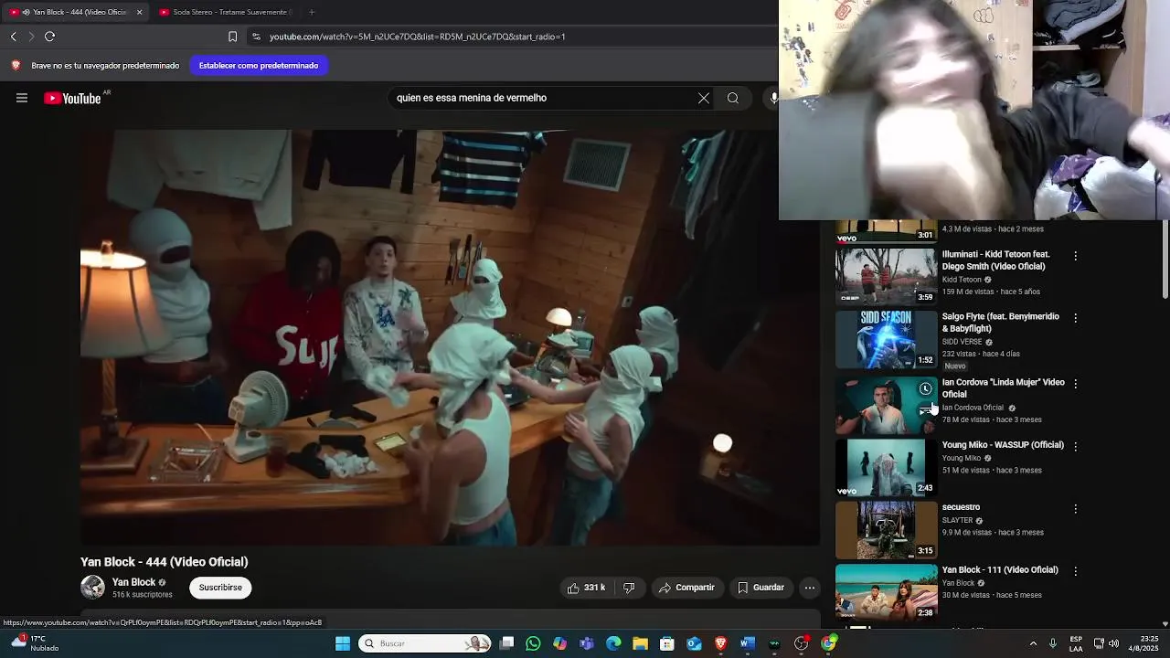Open Microsoft Edge from taskbar

click(x=613, y=643)
